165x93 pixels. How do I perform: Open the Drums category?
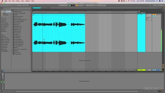(x=6, y=21)
